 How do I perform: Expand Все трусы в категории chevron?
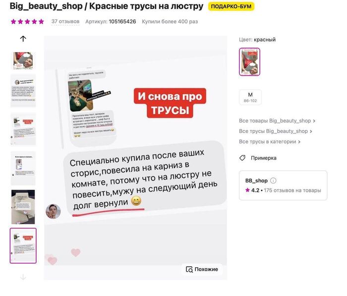tap(299, 142)
